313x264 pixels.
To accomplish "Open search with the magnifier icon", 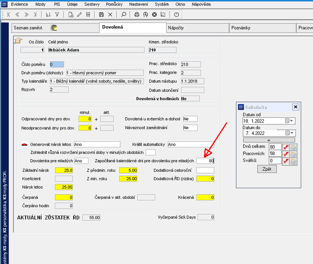I will coord(123,15).
